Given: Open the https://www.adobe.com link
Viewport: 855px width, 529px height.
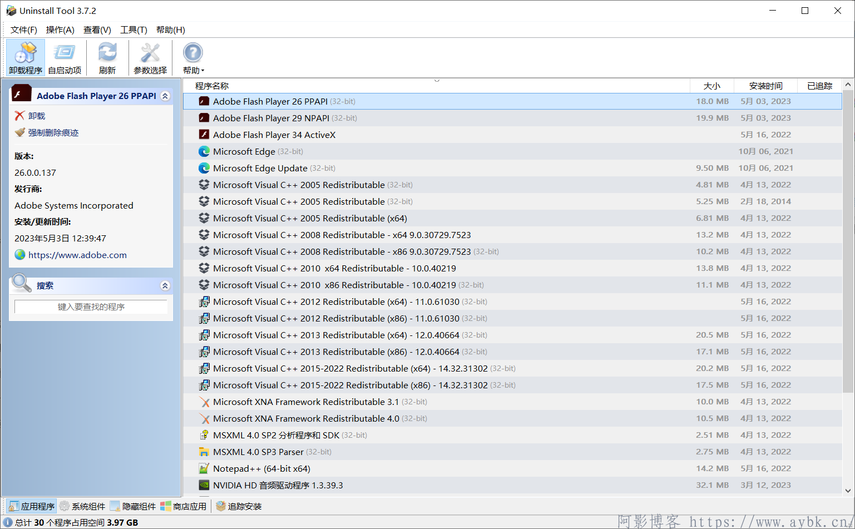Looking at the screenshot, I should [77, 255].
